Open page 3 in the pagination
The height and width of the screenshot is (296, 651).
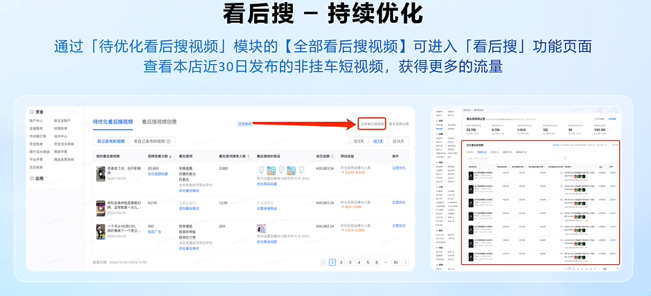(350, 263)
